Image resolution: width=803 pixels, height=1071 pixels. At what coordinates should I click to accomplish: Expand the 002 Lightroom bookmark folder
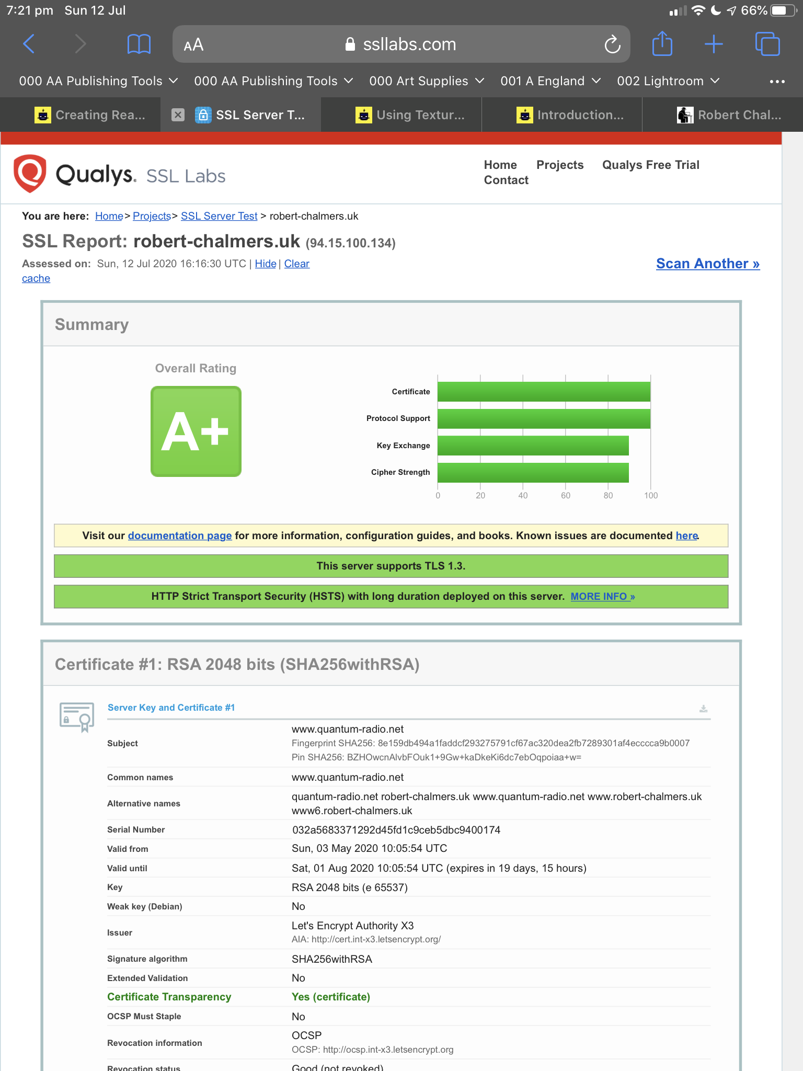[669, 81]
